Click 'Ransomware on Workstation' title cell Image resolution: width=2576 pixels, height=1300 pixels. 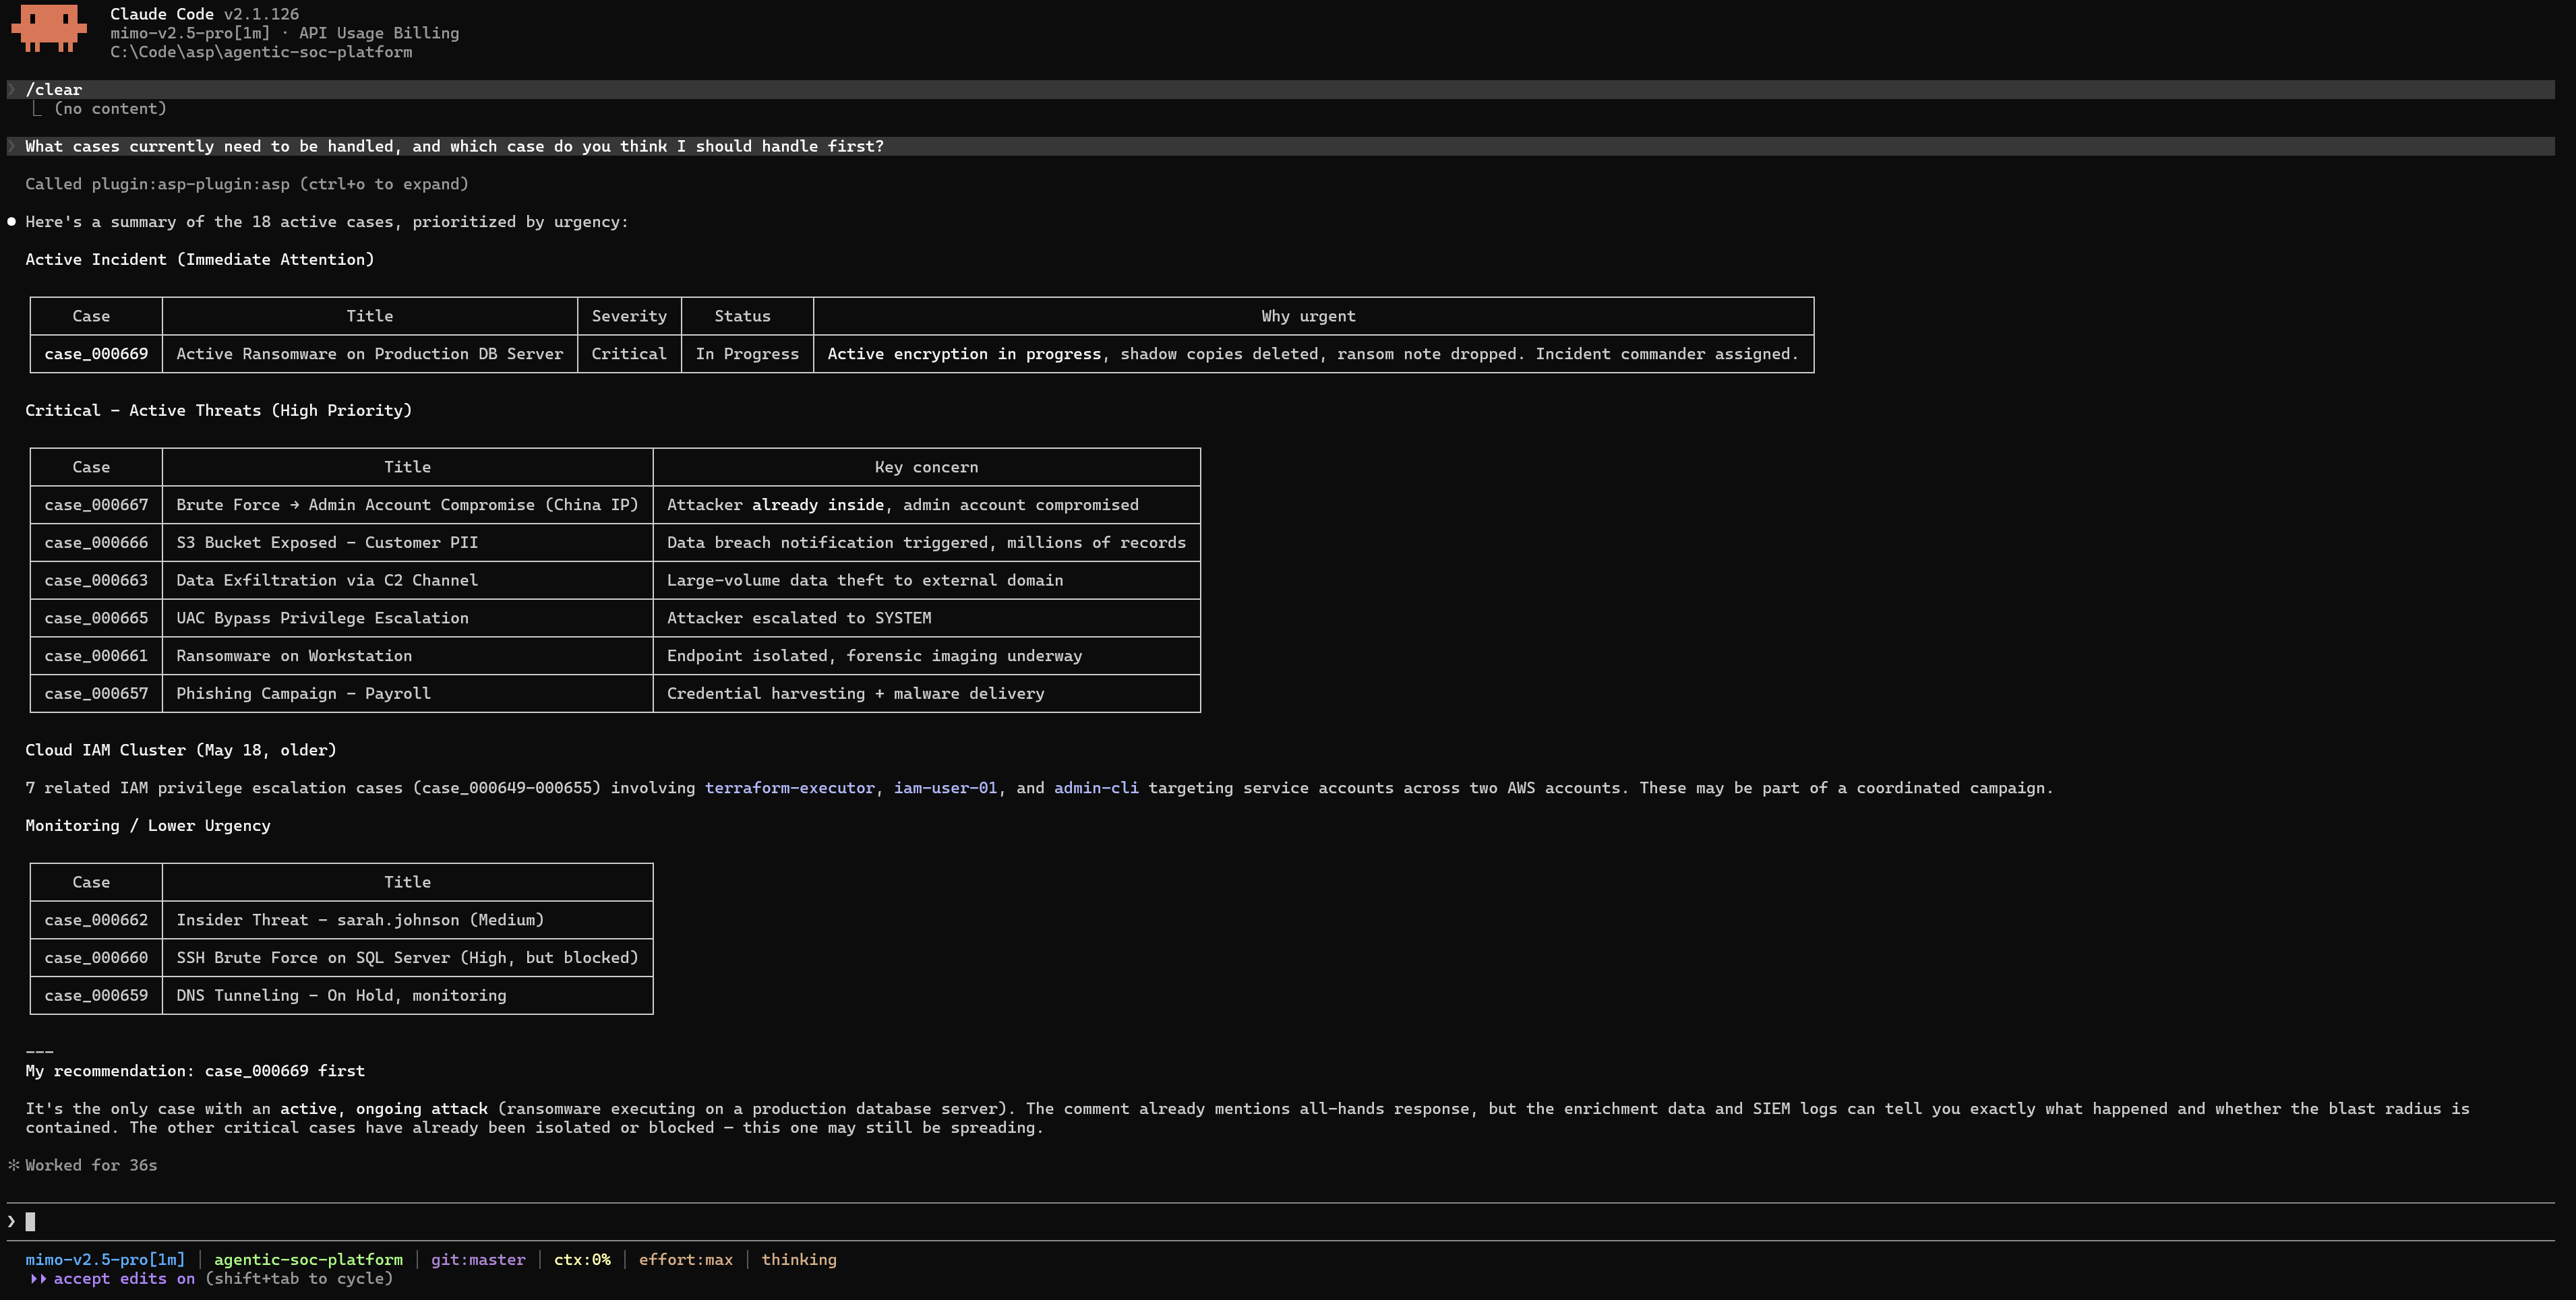(407, 656)
